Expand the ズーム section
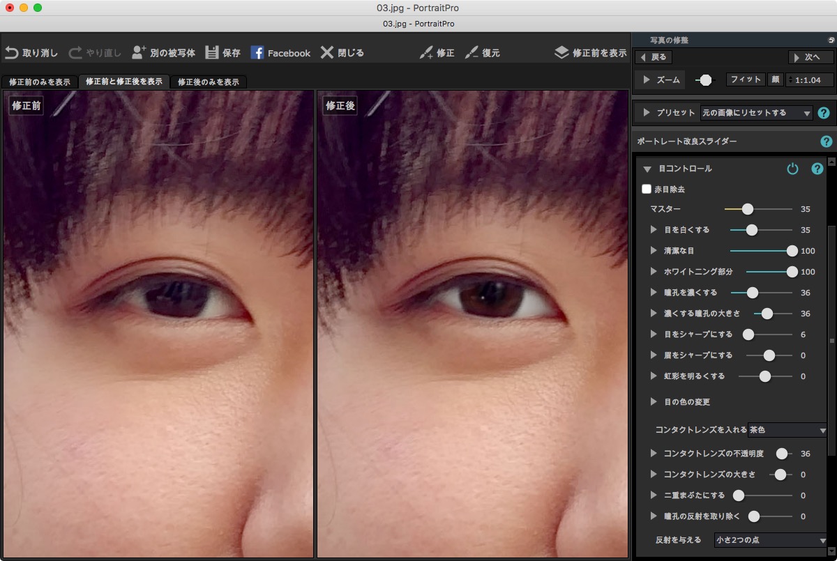Screen dimensions: 837x561 [x=647, y=79]
